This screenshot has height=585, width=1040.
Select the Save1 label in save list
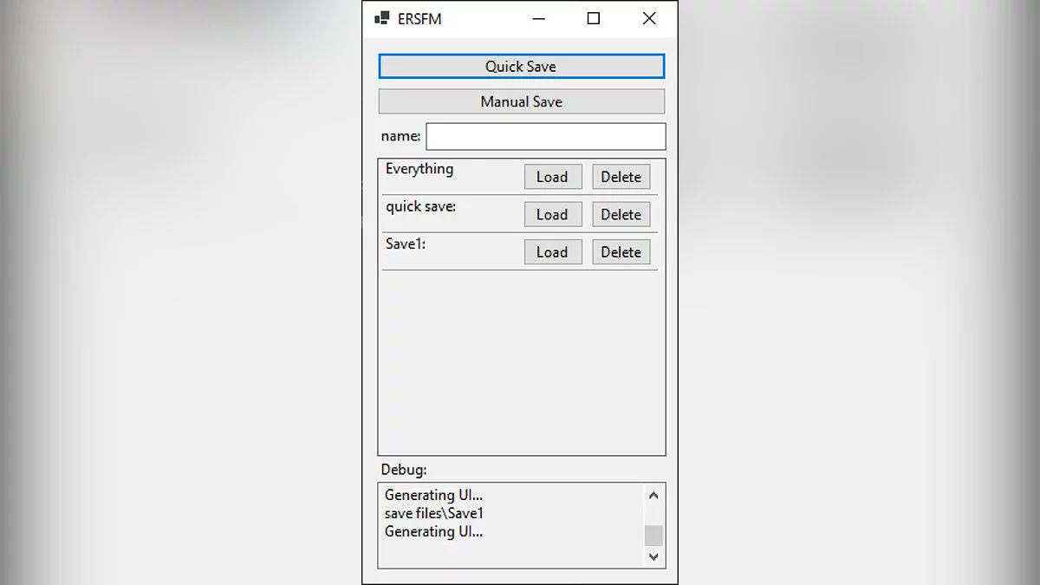coord(406,244)
